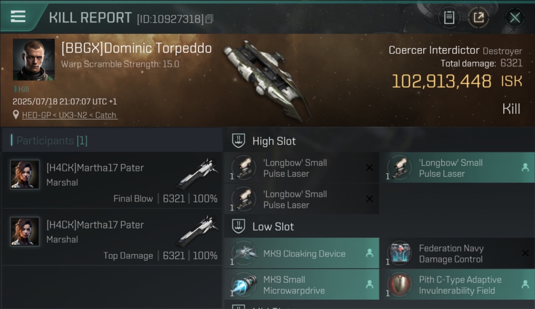Select Pith C-Type Adaptive Invulnerability Field
This screenshot has width=535, height=309.
click(457, 285)
